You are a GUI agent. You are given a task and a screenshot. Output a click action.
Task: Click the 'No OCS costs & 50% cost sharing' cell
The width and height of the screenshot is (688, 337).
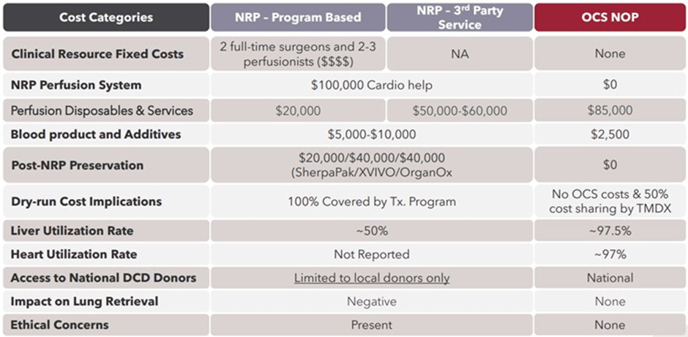click(610, 201)
